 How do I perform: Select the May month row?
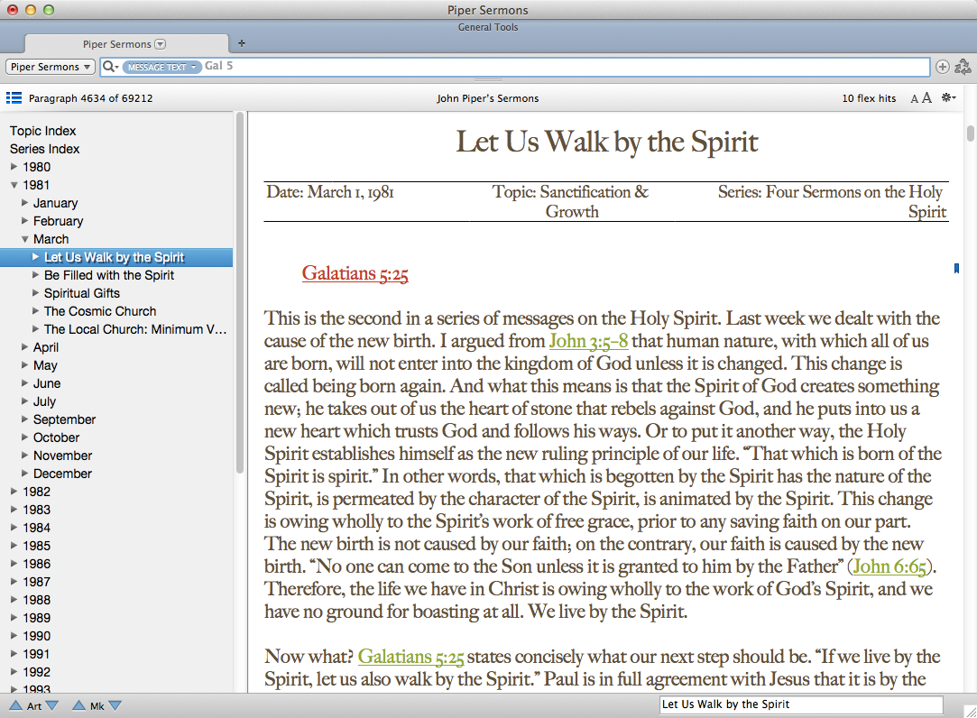pos(116,365)
